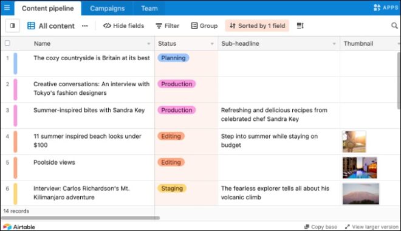Open the view options ellipsis menu
The height and width of the screenshot is (231, 401).
(x=85, y=26)
